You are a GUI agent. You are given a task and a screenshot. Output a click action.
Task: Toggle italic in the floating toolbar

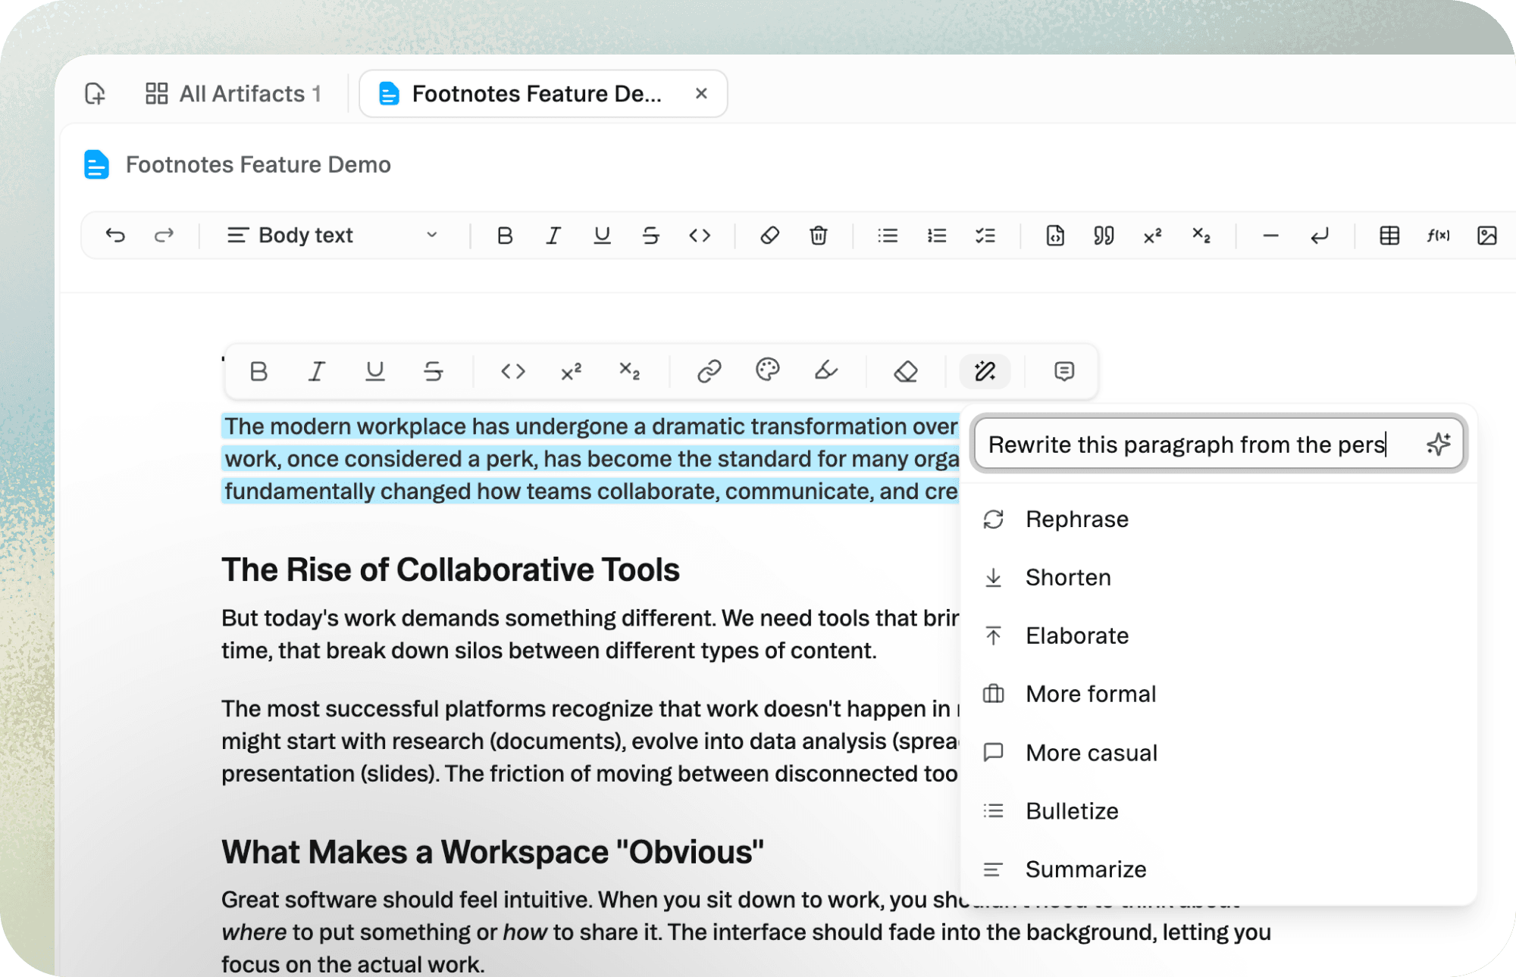click(x=317, y=371)
